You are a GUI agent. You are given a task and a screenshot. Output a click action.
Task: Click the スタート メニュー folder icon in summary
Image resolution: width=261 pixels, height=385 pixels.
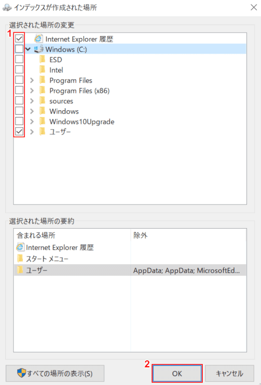click(20, 258)
